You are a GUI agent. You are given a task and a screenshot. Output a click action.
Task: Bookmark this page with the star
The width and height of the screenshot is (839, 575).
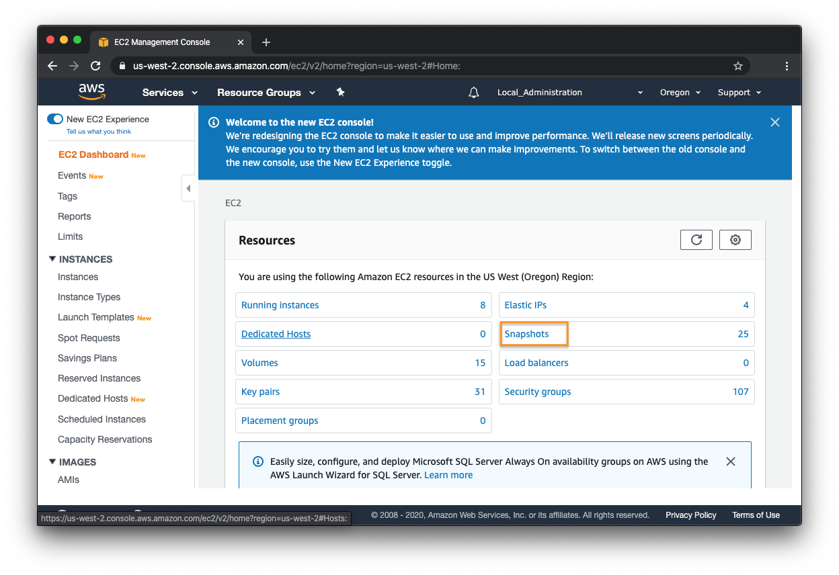pyautogui.click(x=738, y=66)
